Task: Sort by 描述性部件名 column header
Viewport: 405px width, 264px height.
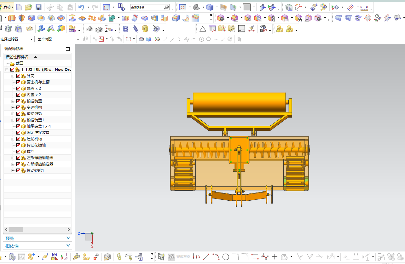Action: (x=38, y=57)
